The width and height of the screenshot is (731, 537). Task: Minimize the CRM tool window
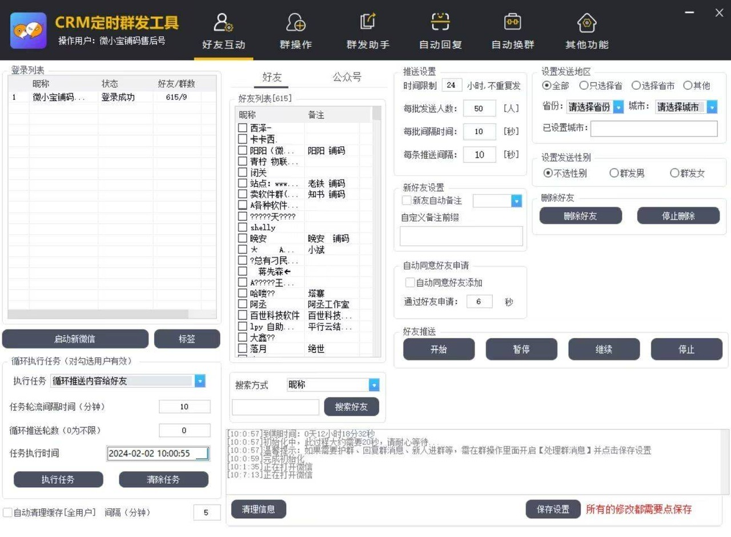point(690,13)
